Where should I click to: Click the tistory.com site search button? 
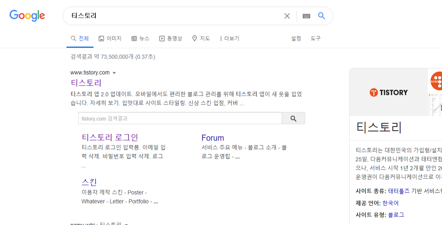293,118
